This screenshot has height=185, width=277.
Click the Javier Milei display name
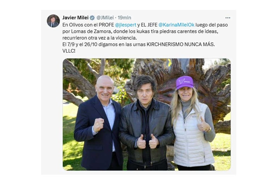(x=75, y=18)
